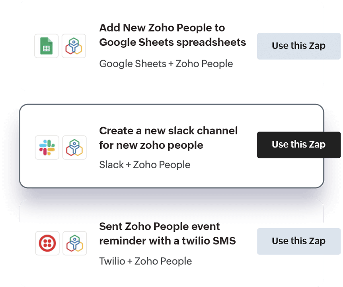
Task: Click Zoho People icon beside Slack
Action: point(74,147)
